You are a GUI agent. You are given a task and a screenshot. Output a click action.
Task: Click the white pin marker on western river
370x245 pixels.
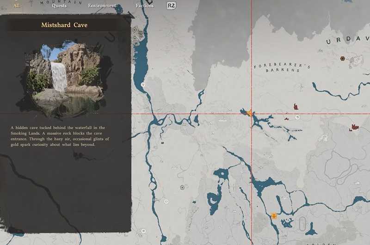pos(143,85)
